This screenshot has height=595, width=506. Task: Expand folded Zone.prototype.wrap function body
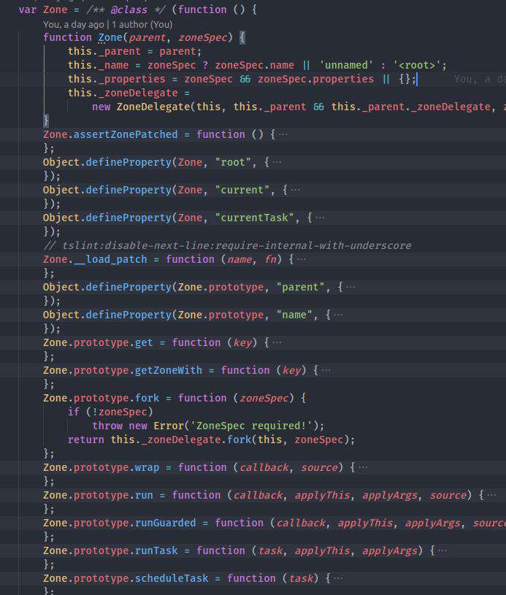point(363,467)
